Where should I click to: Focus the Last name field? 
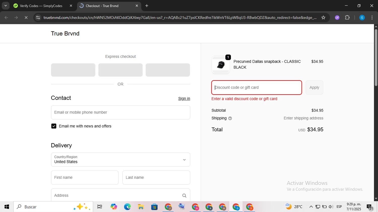tap(156, 178)
